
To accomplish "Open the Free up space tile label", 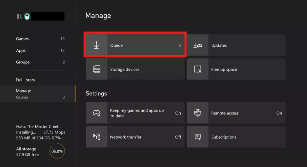I will (x=224, y=70).
